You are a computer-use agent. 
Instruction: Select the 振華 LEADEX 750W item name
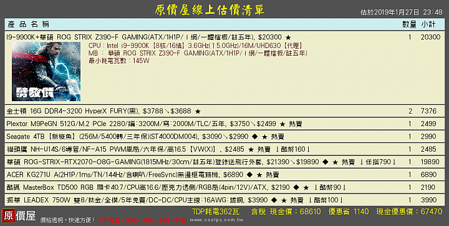click(x=125, y=200)
